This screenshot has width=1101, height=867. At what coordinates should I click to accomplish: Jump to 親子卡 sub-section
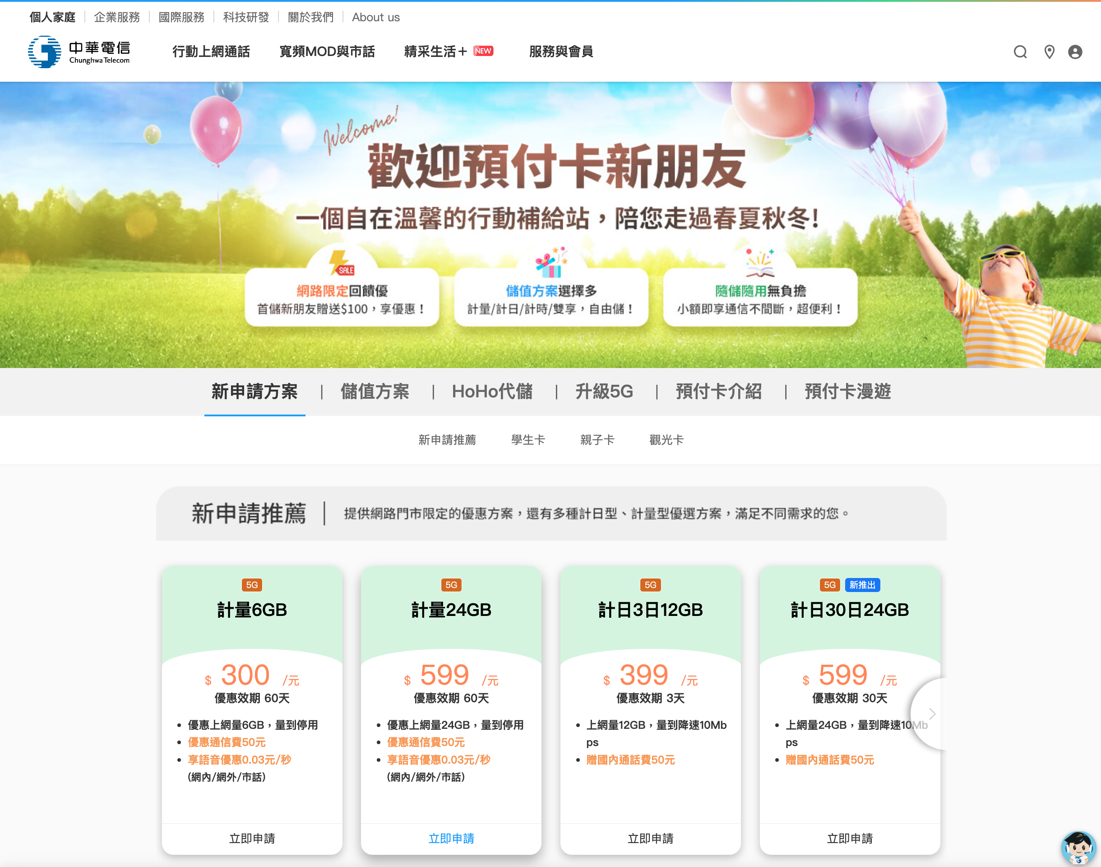597,439
